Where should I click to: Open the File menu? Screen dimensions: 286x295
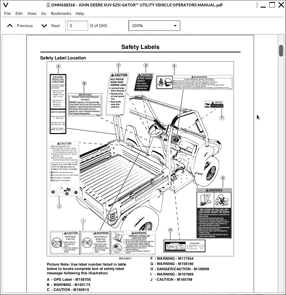pyautogui.click(x=8, y=13)
